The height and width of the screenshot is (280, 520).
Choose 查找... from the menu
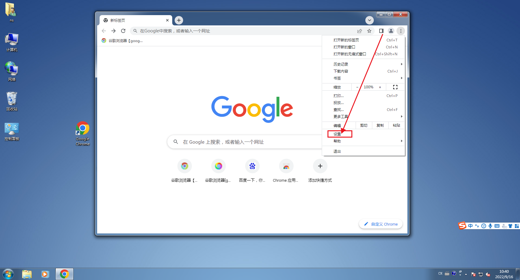[364, 109]
